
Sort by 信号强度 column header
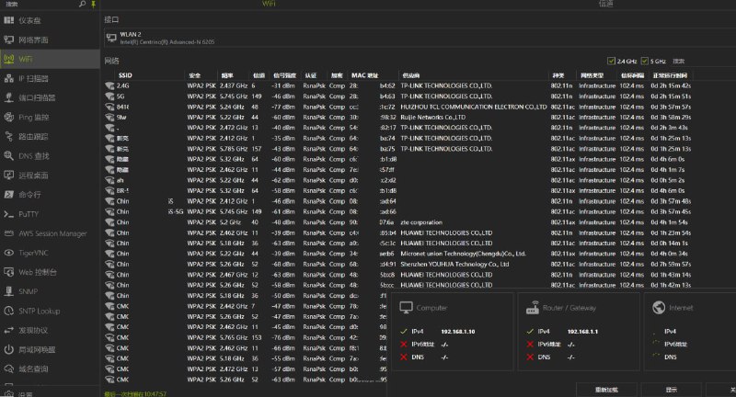[x=283, y=74]
